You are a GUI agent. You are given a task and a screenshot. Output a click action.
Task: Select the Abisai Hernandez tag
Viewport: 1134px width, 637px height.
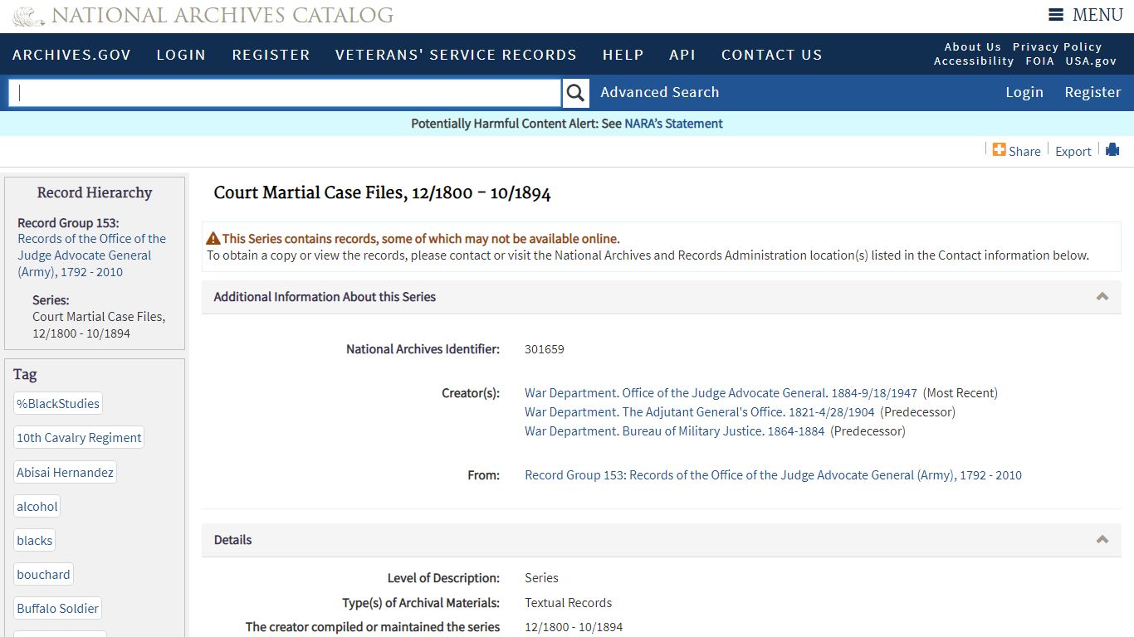pos(65,473)
